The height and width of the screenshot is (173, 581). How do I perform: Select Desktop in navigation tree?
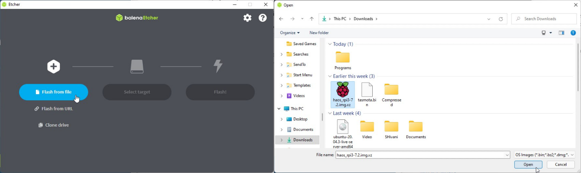pyautogui.click(x=297, y=119)
